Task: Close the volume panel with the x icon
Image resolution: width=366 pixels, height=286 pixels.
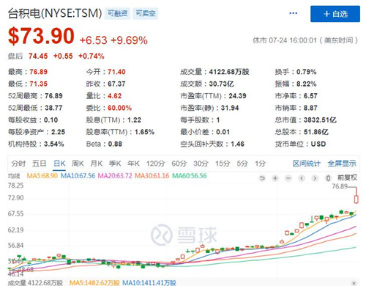Action: tap(354, 283)
